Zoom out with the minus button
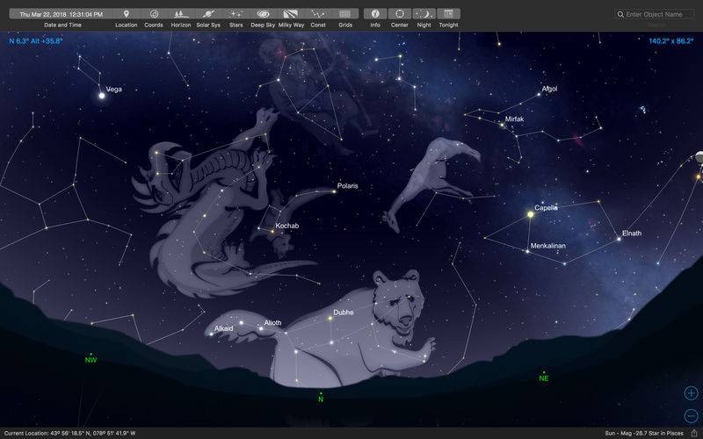Viewport: 703px width, 439px height. click(691, 415)
